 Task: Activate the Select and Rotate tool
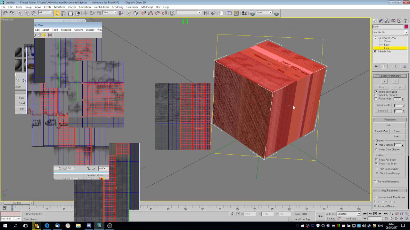point(92,13)
